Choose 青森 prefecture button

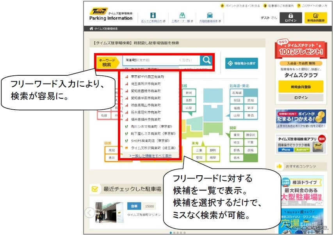pos(251,116)
